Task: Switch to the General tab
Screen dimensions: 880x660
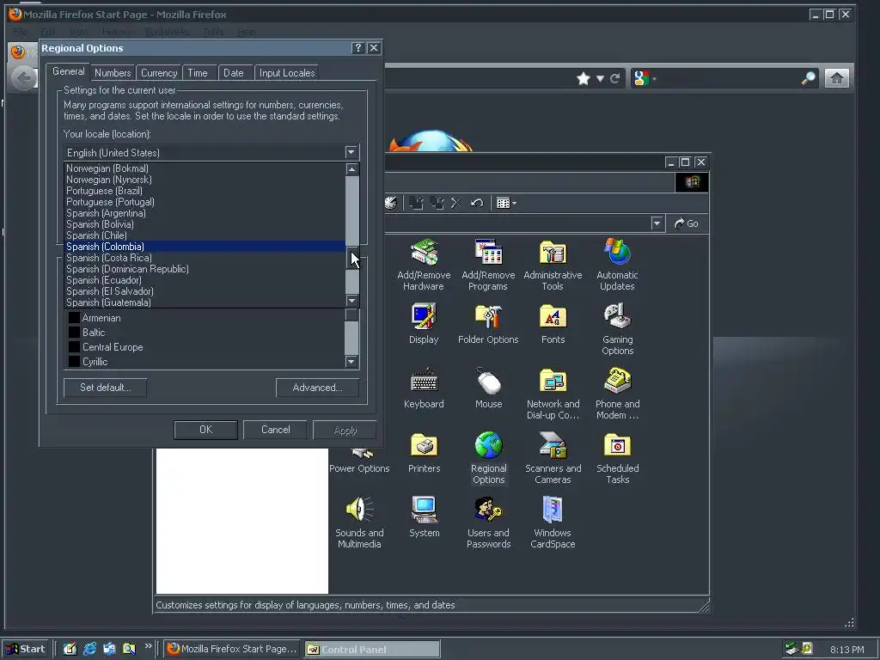Action: click(x=69, y=71)
